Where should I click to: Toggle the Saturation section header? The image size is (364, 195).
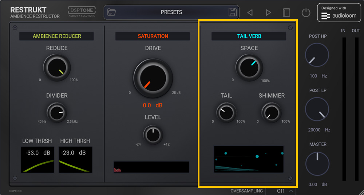coord(153,36)
